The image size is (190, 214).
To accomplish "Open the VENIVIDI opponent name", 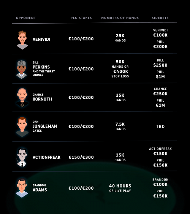I will click(41, 39).
